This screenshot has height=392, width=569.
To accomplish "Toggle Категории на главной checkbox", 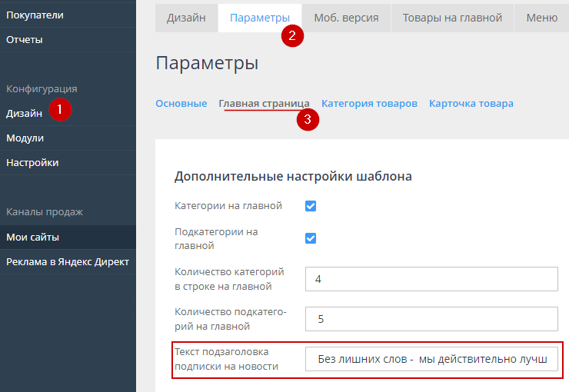I will (311, 206).
